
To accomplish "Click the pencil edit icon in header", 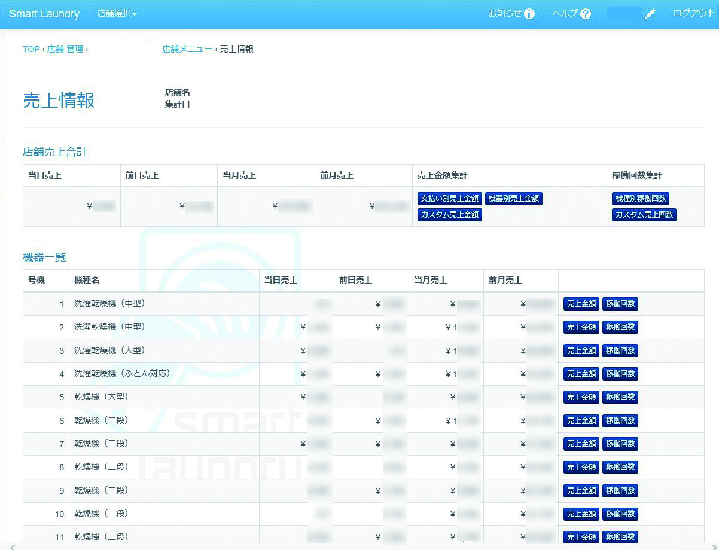I will pos(650,14).
